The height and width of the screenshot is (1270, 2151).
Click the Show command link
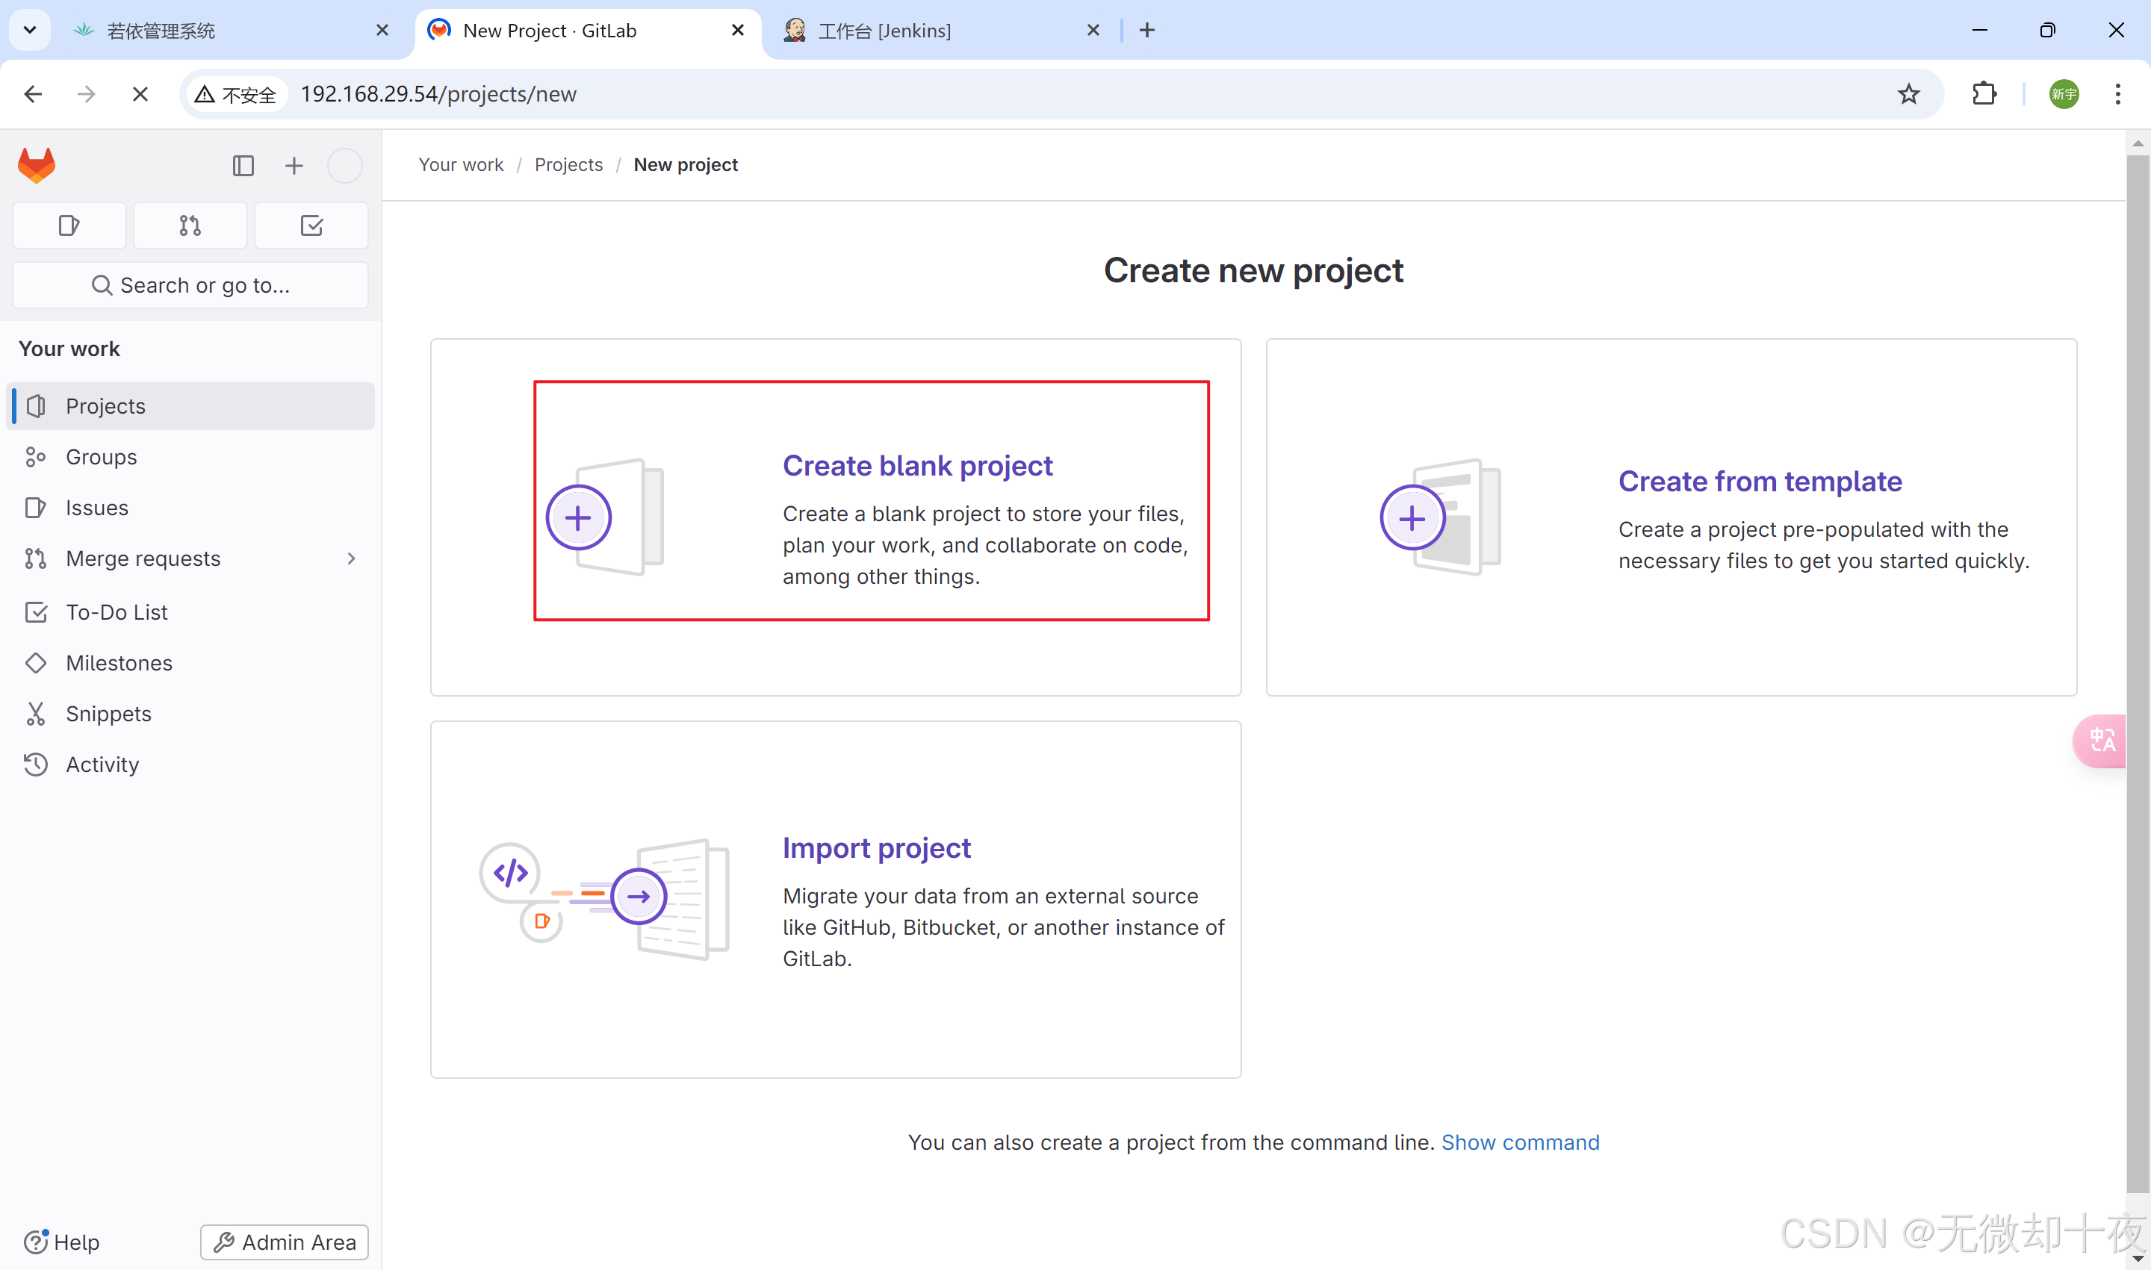[x=1520, y=1142]
